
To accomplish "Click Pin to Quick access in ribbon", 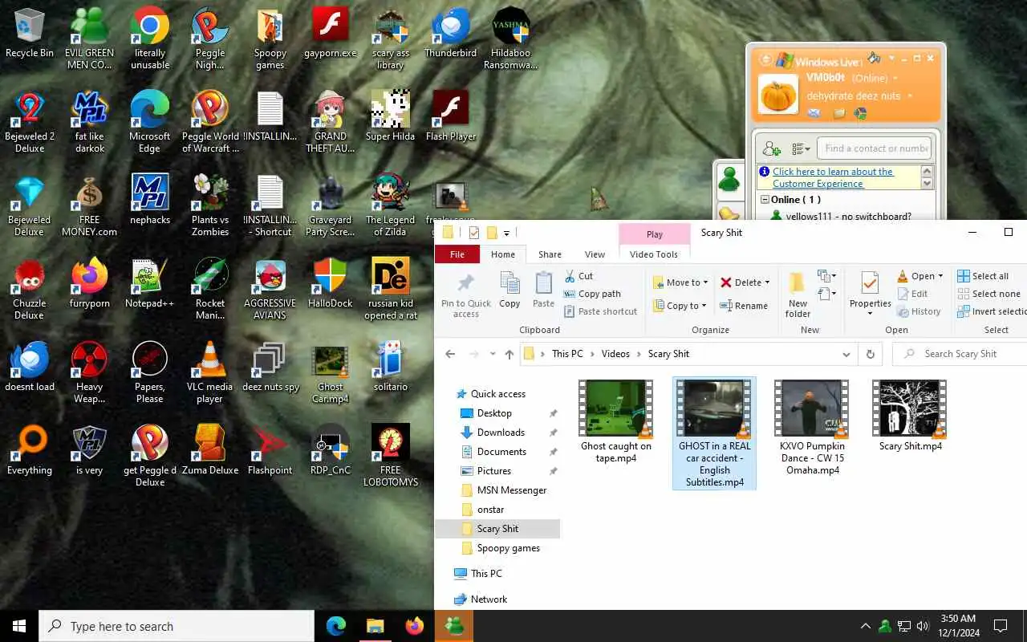I will tap(465, 295).
